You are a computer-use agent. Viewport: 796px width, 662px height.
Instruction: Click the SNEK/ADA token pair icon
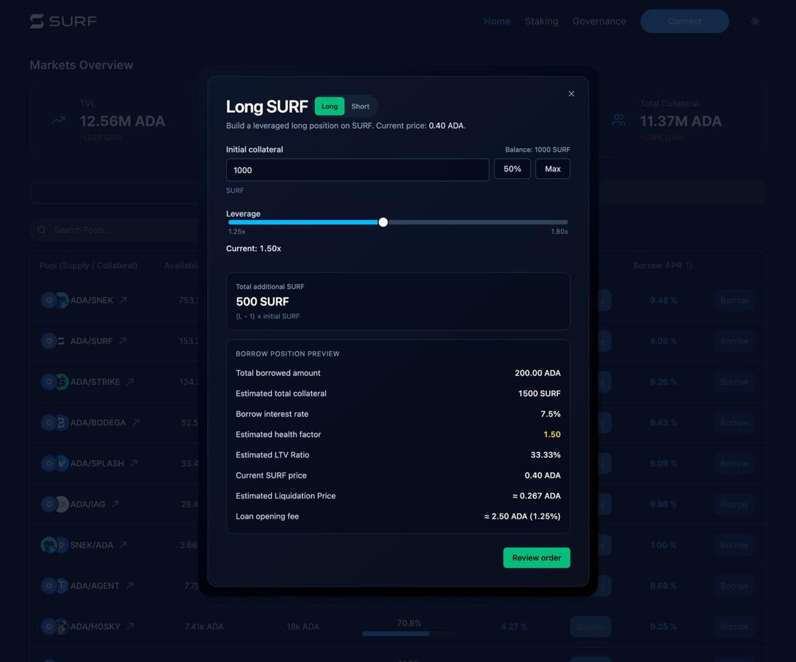point(54,545)
